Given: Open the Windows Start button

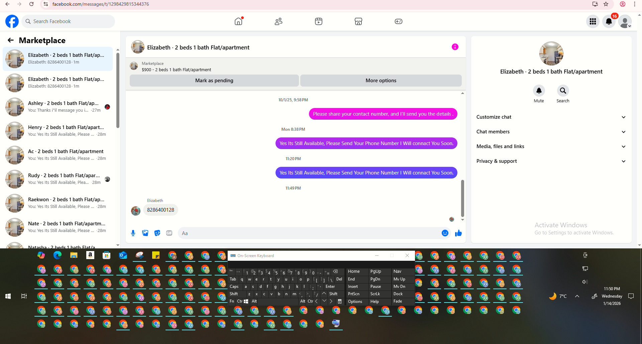Looking at the screenshot, I should click(8, 296).
